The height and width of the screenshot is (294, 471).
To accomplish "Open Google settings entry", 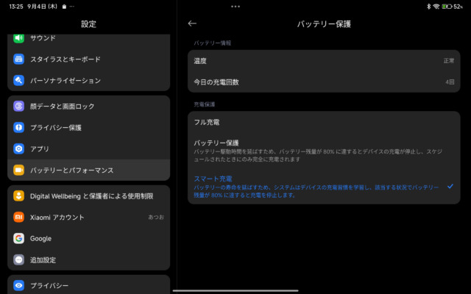I will click(88, 238).
